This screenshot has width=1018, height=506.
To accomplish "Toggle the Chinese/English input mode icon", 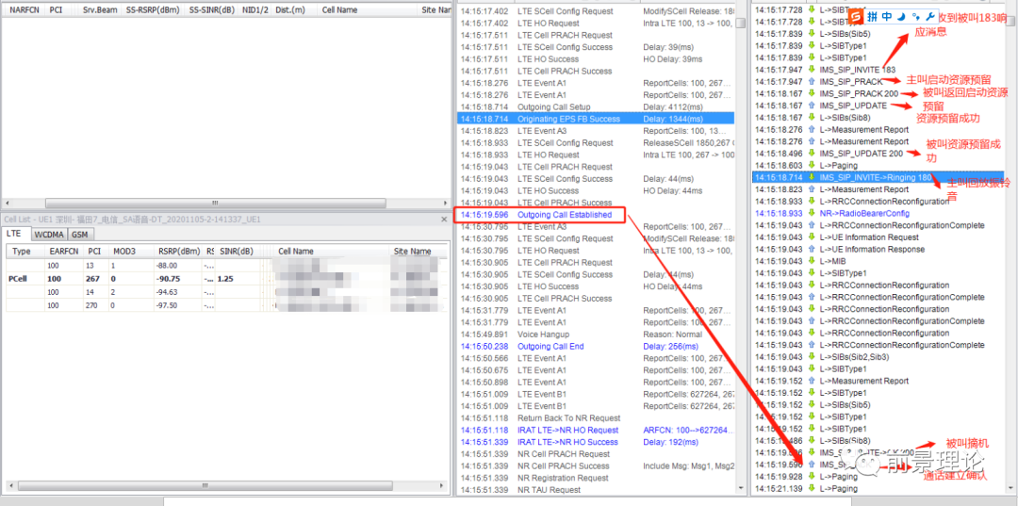I will tap(886, 17).
